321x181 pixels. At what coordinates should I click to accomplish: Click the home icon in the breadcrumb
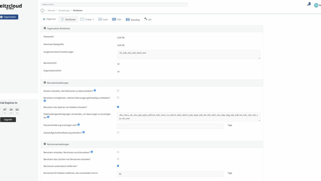coord(43,10)
